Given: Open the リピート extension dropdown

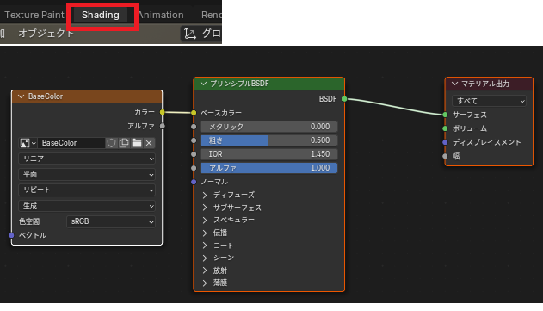Looking at the screenshot, I should coord(87,190).
